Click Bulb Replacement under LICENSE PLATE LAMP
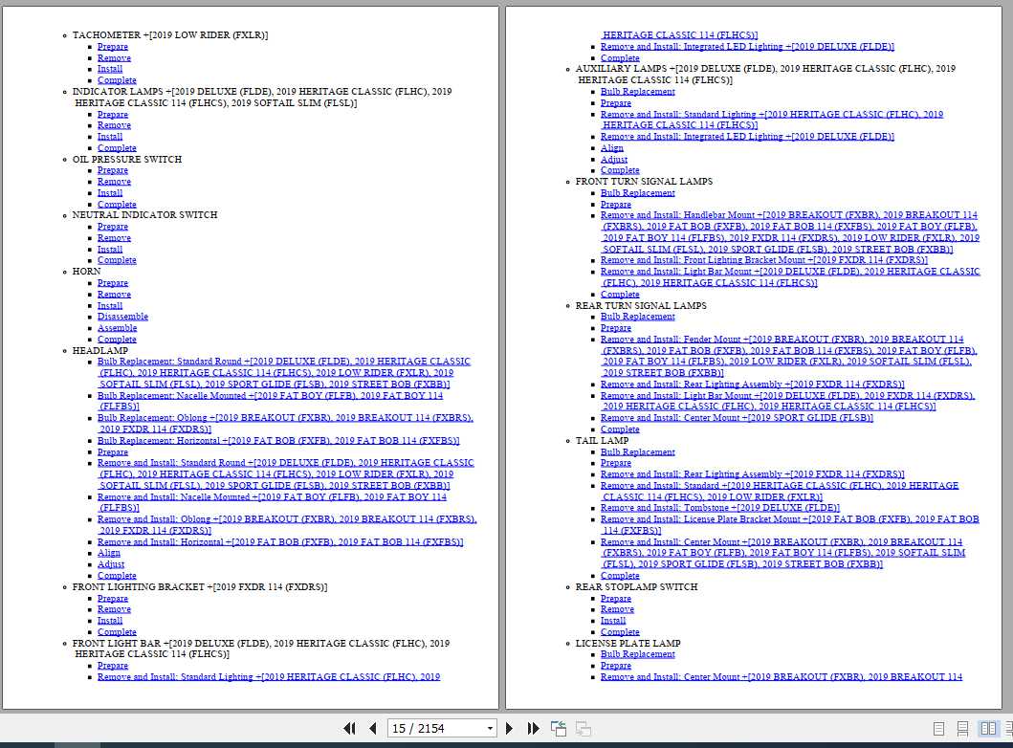 pyautogui.click(x=637, y=654)
